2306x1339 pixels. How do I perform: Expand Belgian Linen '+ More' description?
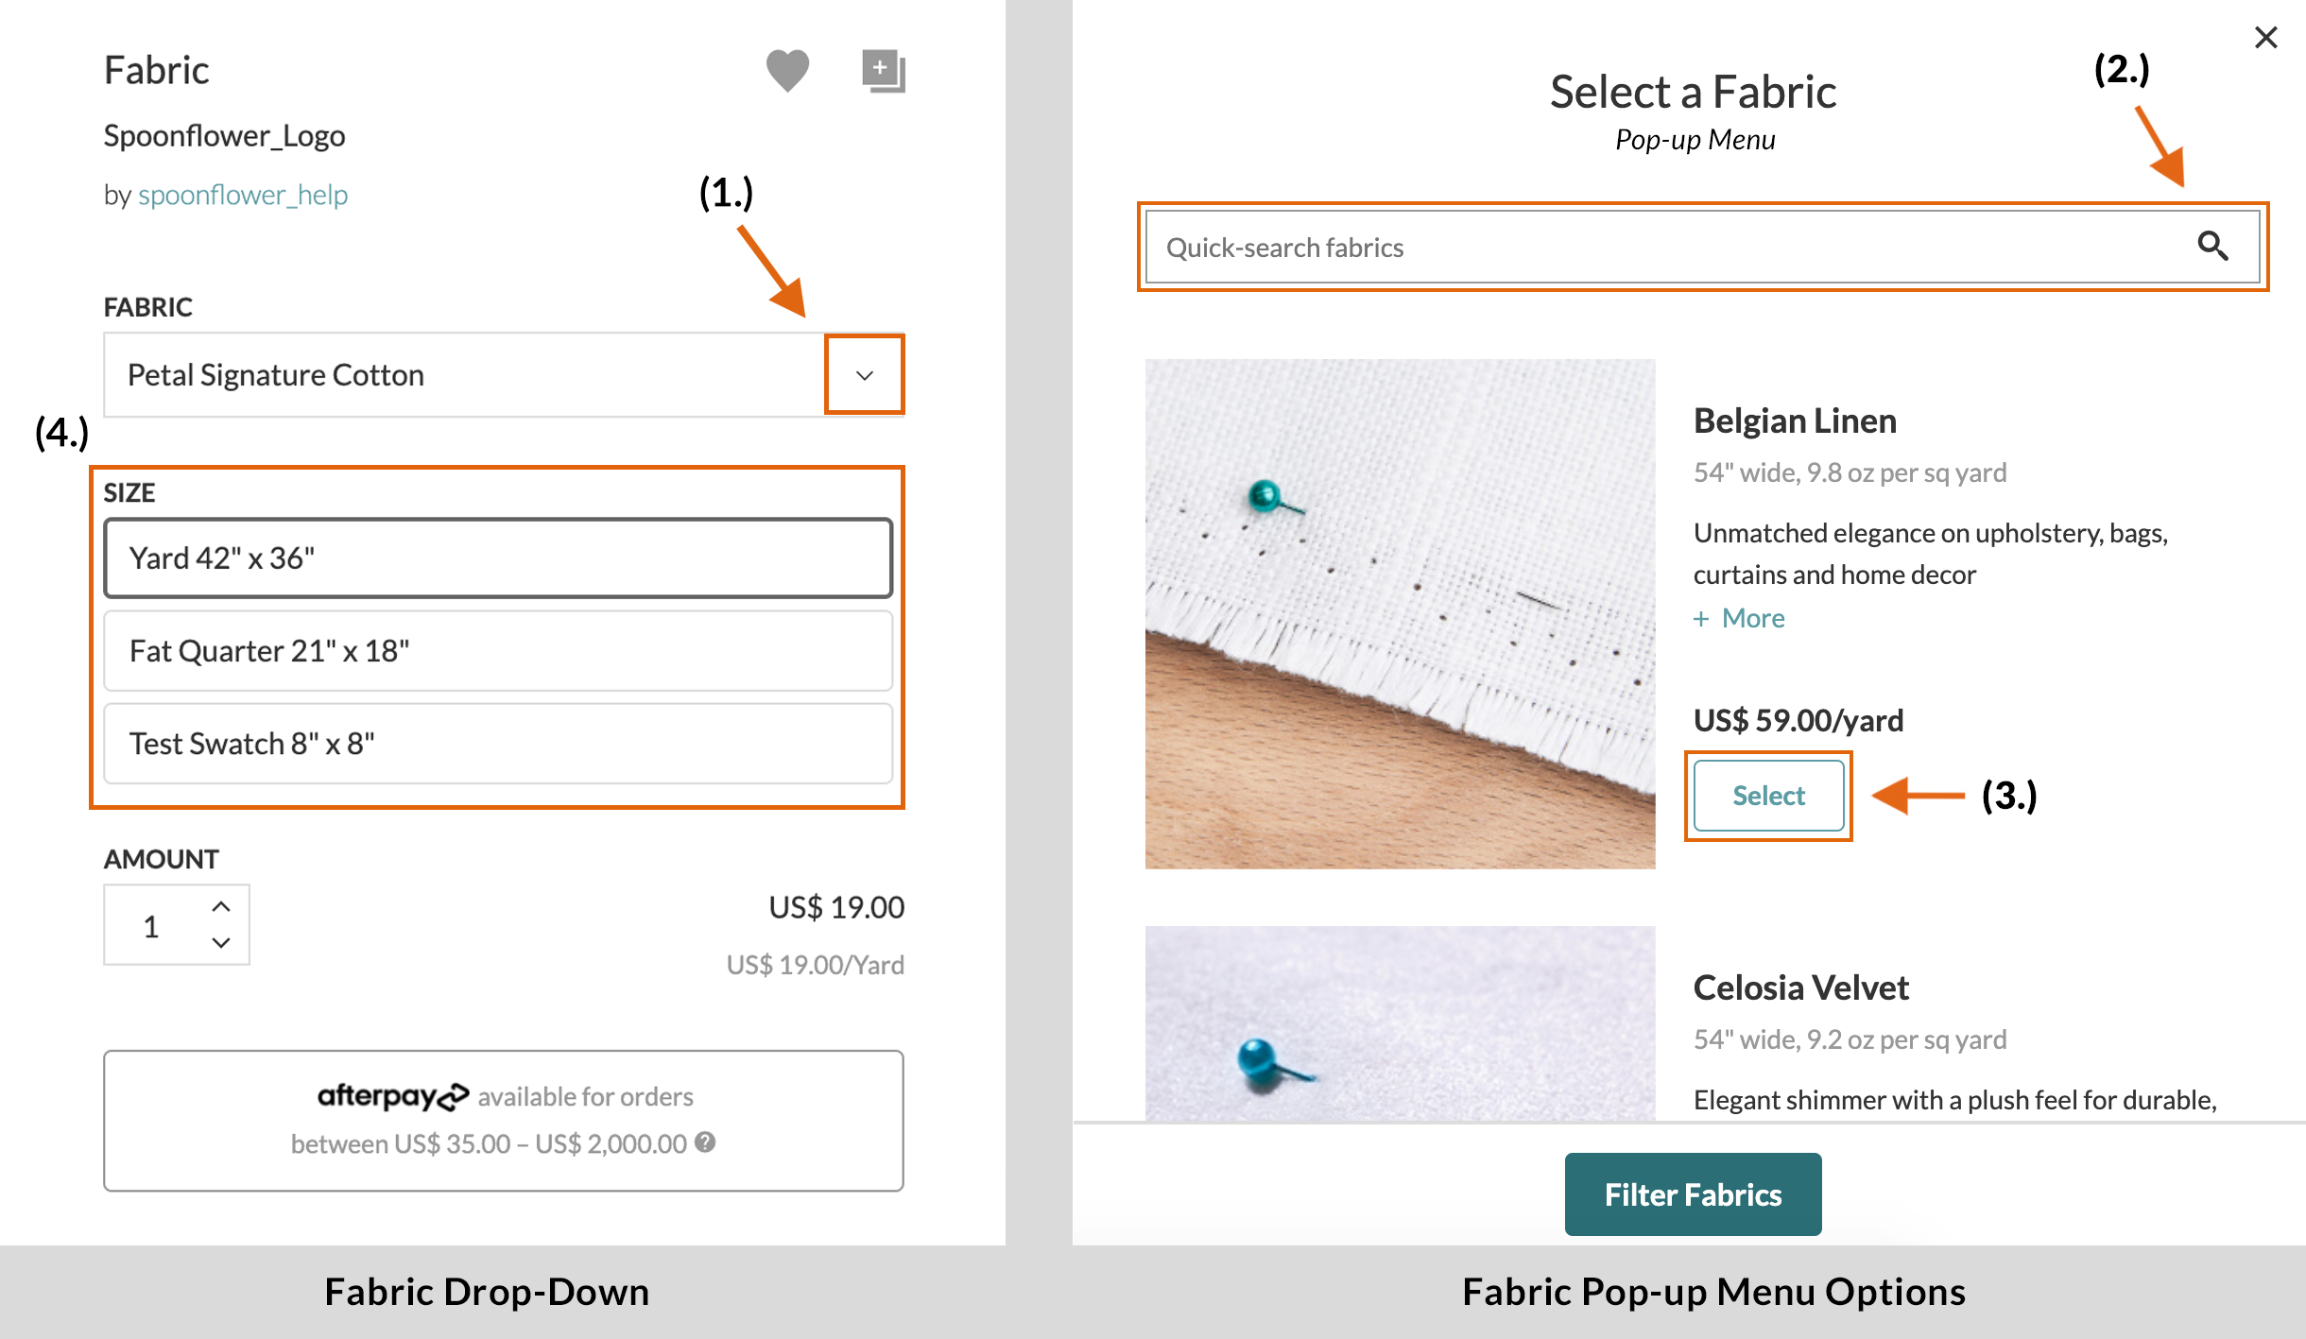[1739, 615]
